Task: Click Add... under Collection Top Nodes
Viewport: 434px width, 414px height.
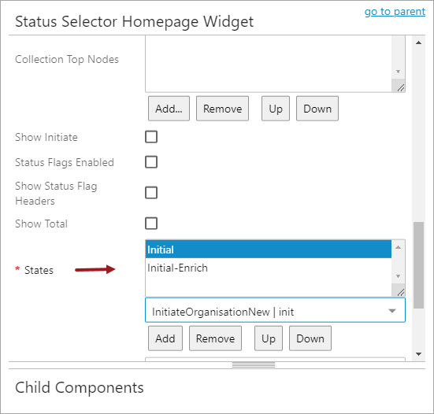Action: click(169, 109)
